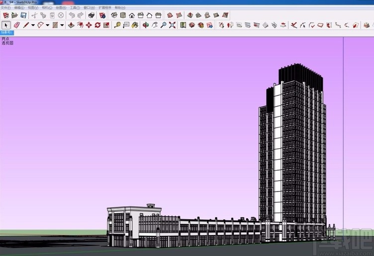Expand the Arc tool dropdown arrow

click(47, 25)
